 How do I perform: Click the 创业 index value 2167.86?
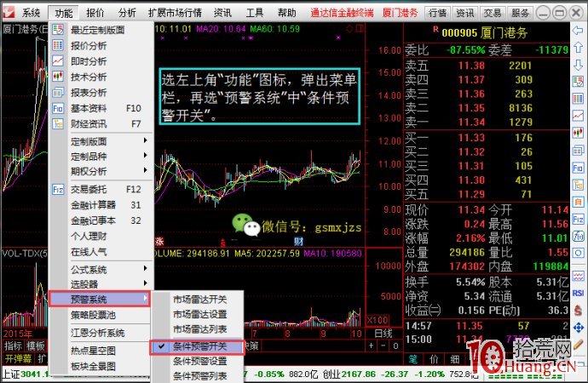pyautogui.click(x=358, y=374)
